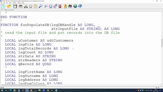The image size is (163, 92).
Task: Click 'lngCount' variable declaration
Action: [x=27, y=52]
